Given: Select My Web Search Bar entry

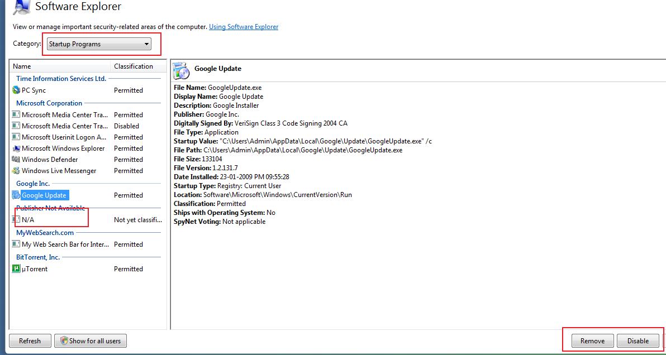Looking at the screenshot, I should click(65, 244).
